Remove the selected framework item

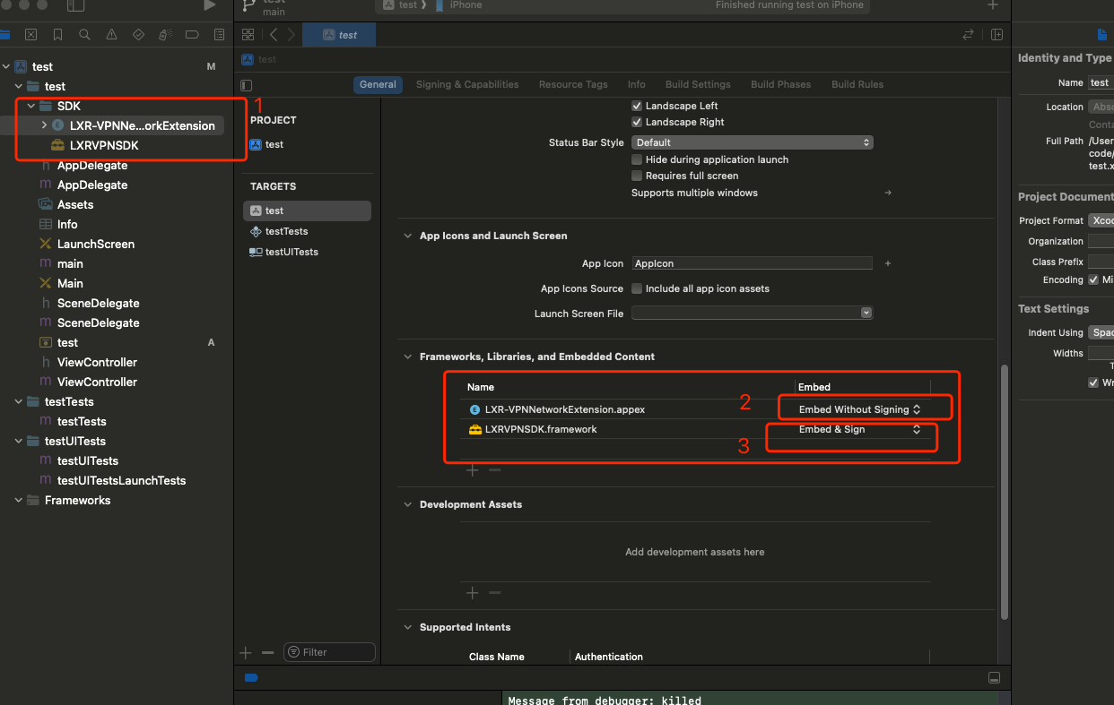point(494,470)
